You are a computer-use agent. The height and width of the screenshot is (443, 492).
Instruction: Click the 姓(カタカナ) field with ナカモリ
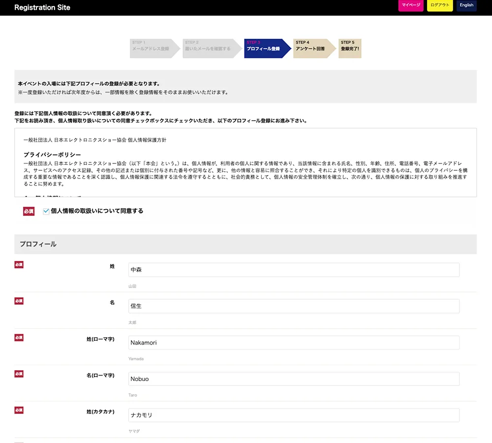click(x=294, y=415)
